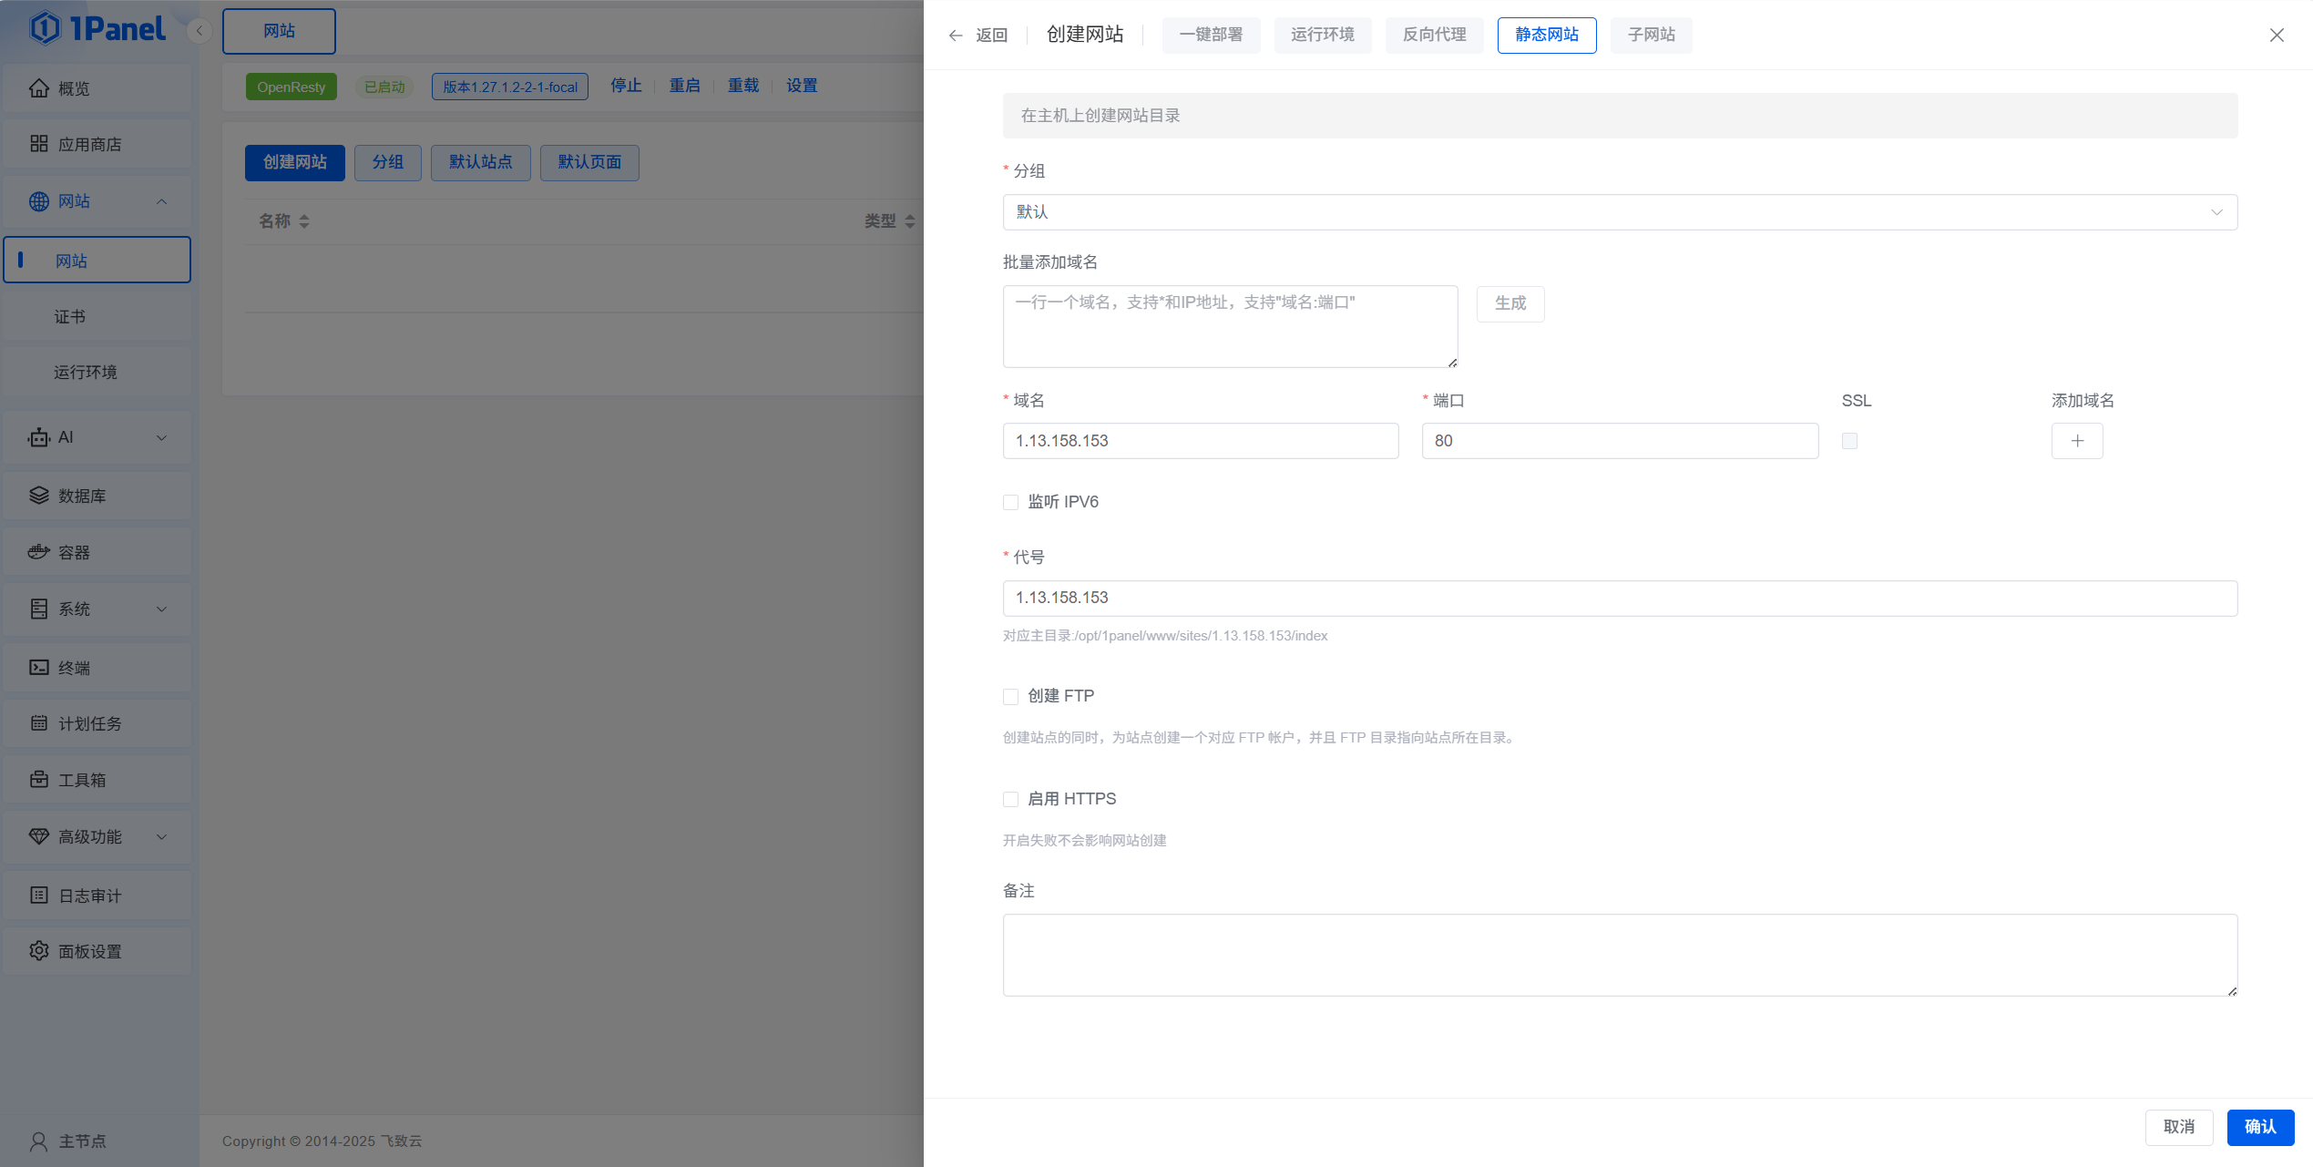Switch to the 反向代理 tab
The width and height of the screenshot is (2313, 1167).
(x=1434, y=36)
